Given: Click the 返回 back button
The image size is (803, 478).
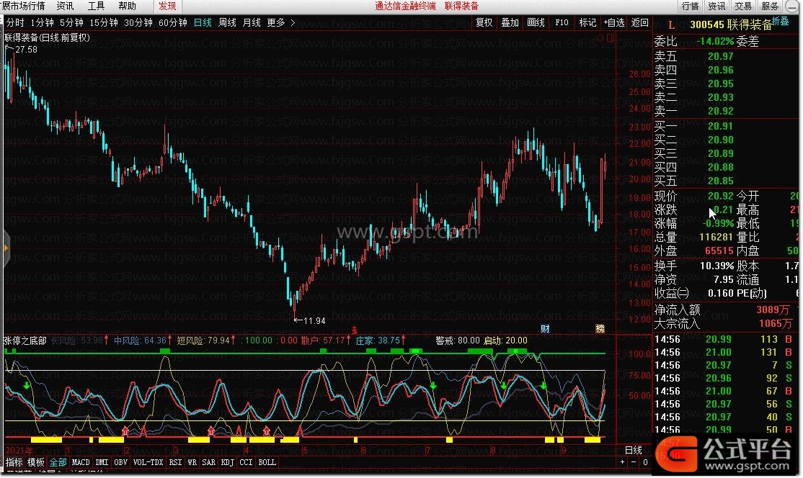Looking at the screenshot, I should 639,22.
